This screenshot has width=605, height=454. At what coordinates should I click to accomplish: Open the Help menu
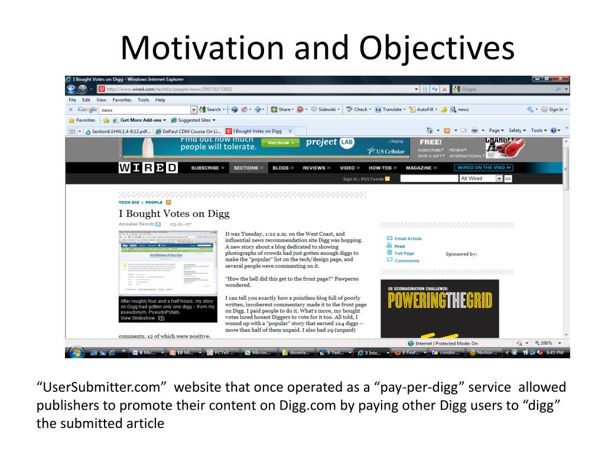point(160,100)
